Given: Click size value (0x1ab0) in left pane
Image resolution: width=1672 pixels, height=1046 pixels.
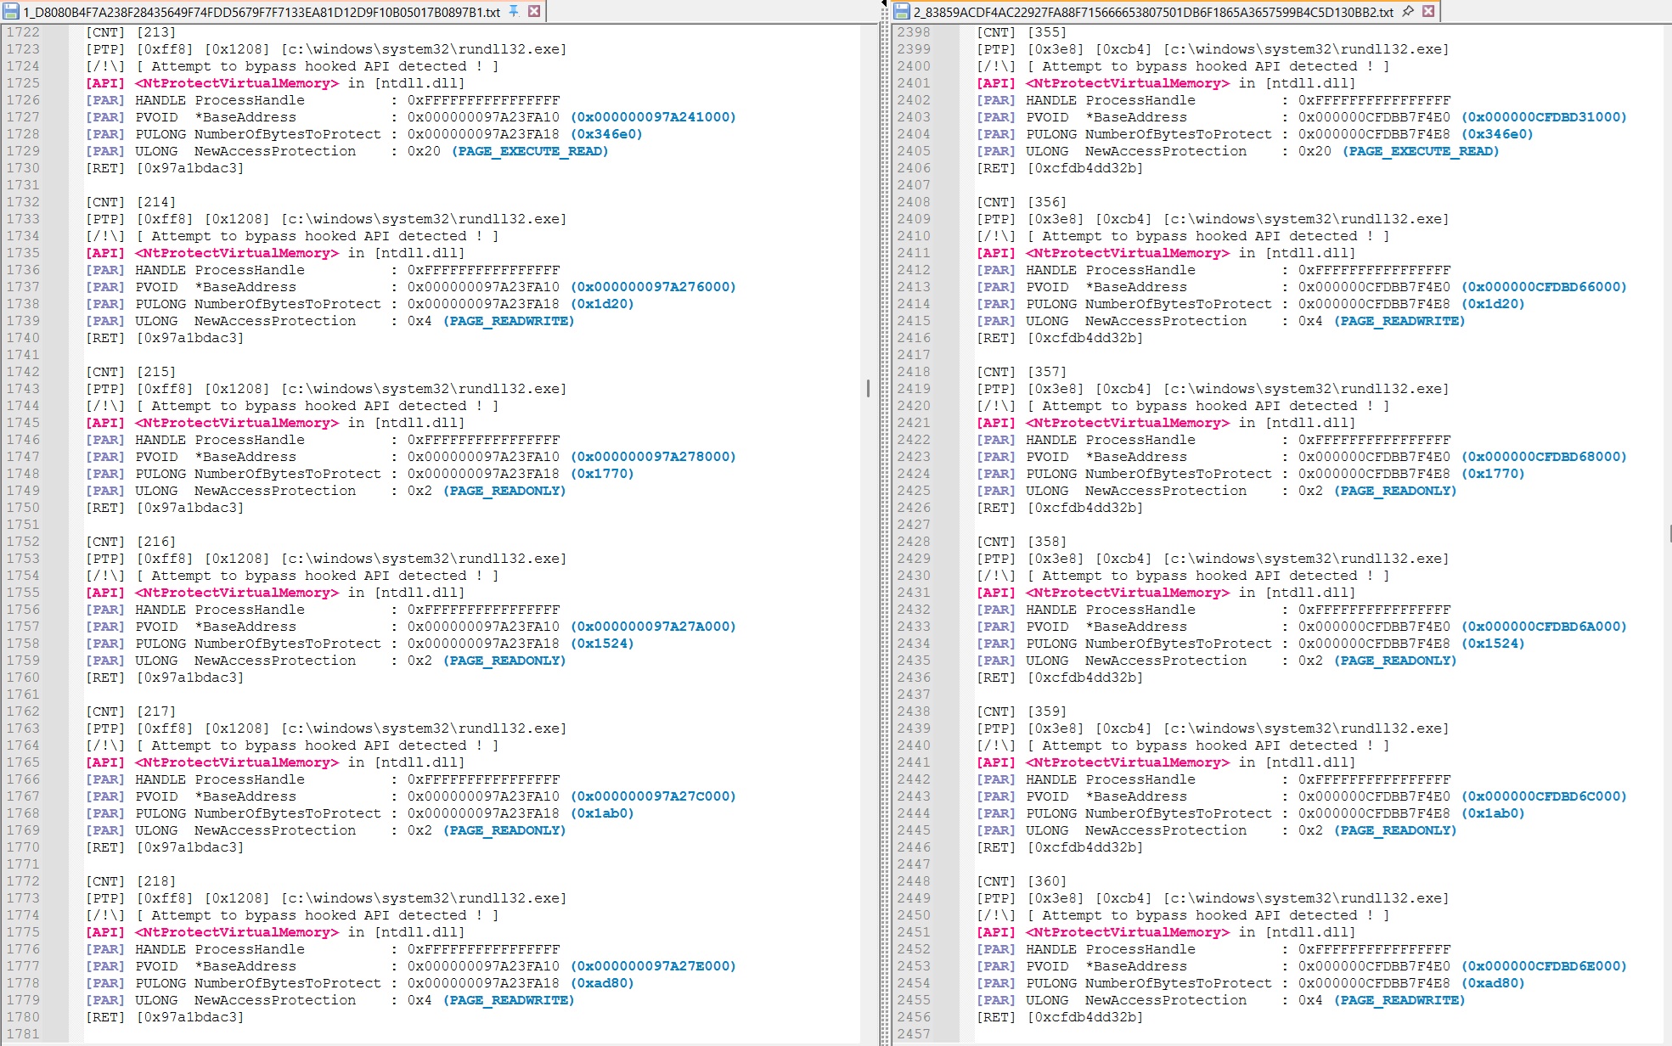Looking at the screenshot, I should pos(602,813).
